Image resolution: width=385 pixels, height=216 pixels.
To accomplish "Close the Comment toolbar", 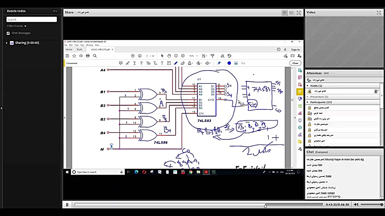I will 295,63.
